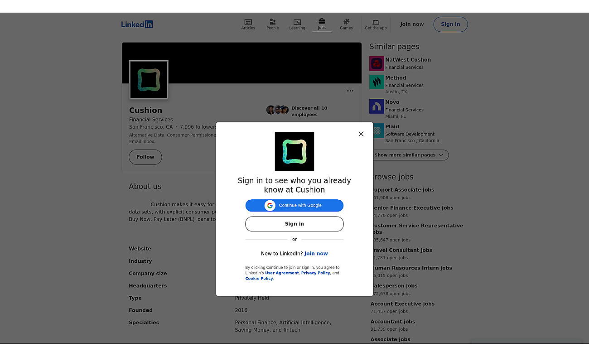Viewport: 589px width, 357px height.
Task: Click the Plaid company logo
Action: point(377,131)
